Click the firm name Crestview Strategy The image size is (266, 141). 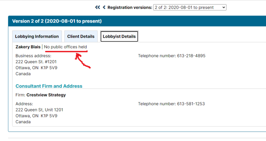coord(46,95)
